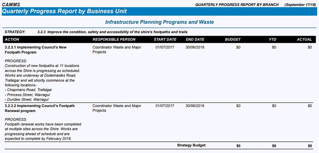This screenshot has width=319, height=153.
Task: Select the Quarterly Progress Report by Business Unit banner
Action: click(x=65, y=11)
